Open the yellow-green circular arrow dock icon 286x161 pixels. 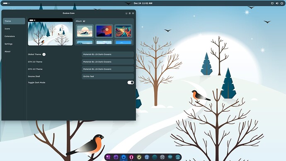click(139, 157)
